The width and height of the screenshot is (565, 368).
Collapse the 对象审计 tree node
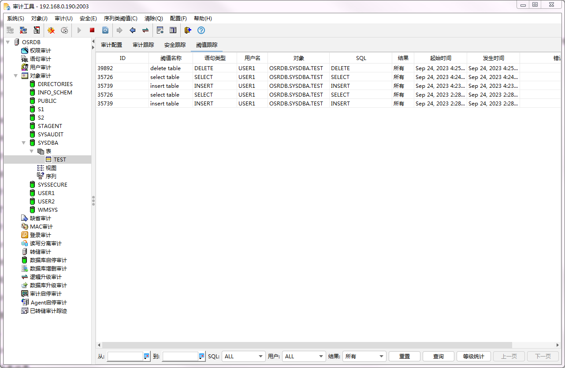point(16,76)
